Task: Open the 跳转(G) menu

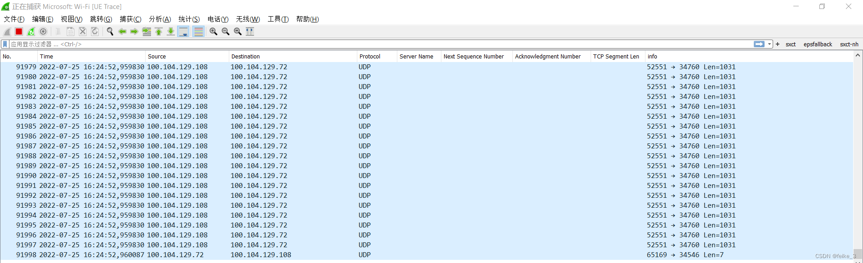Action: pyautogui.click(x=101, y=19)
